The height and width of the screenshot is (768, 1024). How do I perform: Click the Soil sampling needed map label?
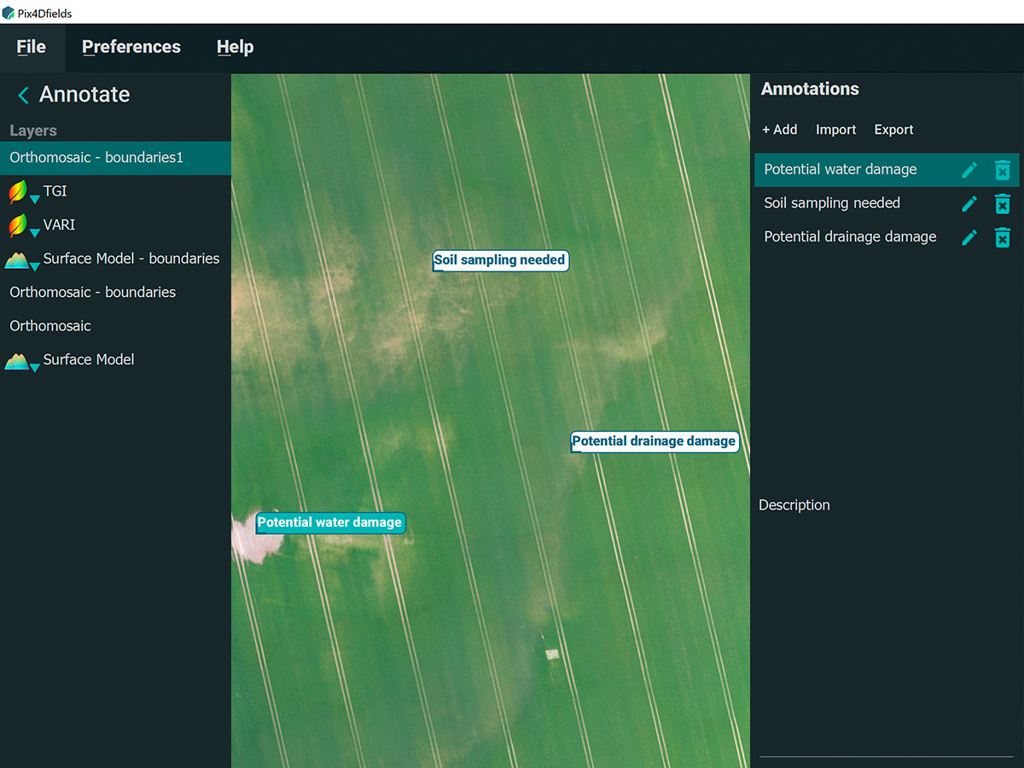coord(500,260)
